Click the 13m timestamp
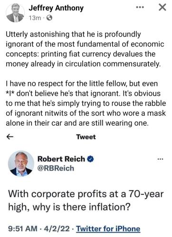Image resolution: width=172 pixels, height=237 pixels. point(35,18)
